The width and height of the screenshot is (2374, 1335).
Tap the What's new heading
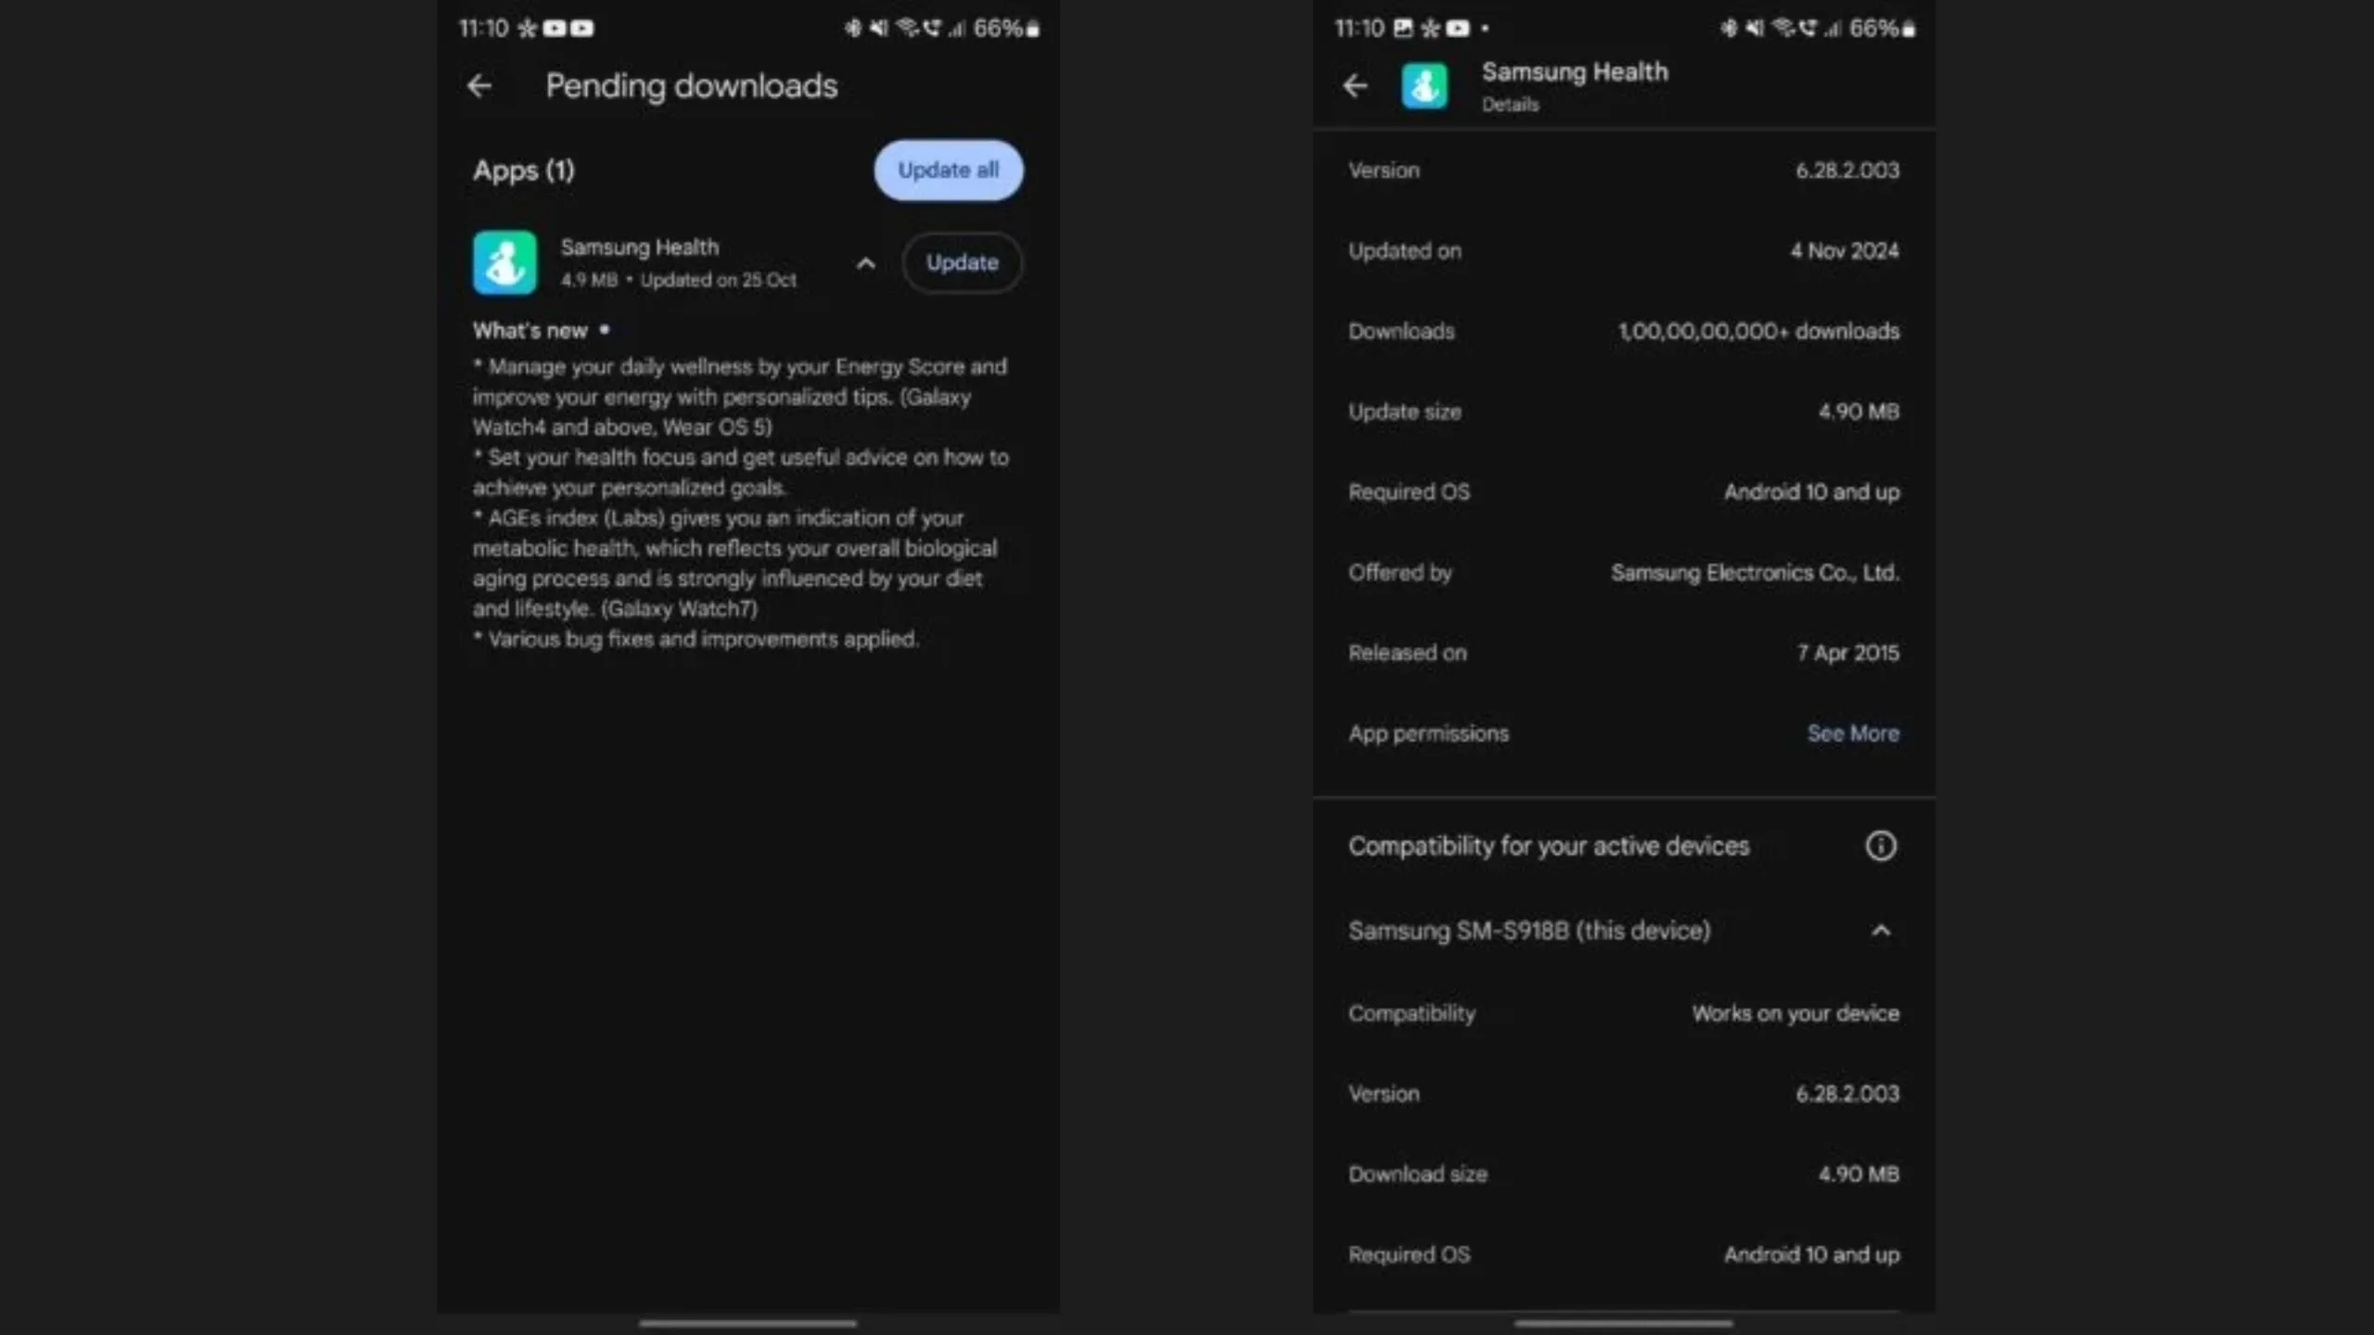pos(530,331)
